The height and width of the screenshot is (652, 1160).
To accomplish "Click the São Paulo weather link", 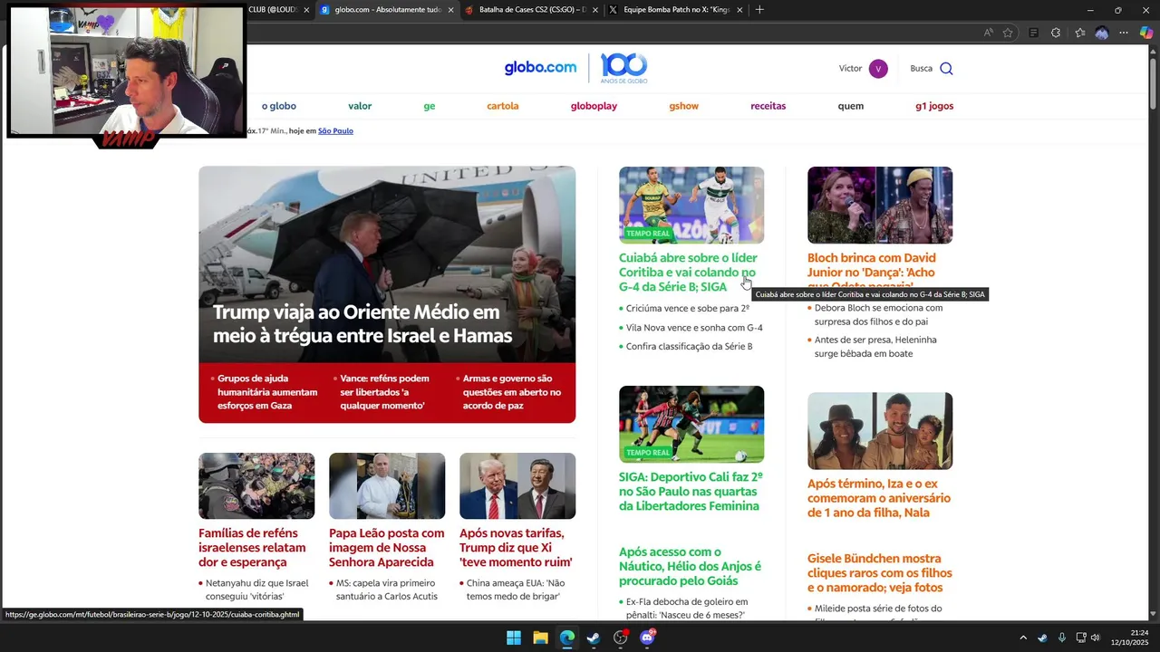I will click(335, 131).
